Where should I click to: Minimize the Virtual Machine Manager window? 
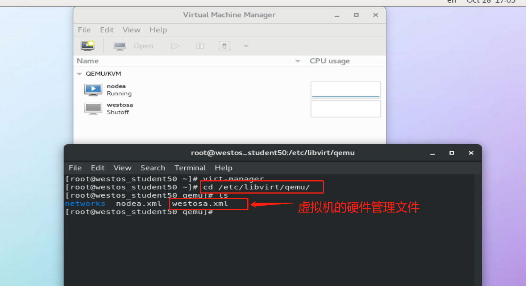pos(337,15)
